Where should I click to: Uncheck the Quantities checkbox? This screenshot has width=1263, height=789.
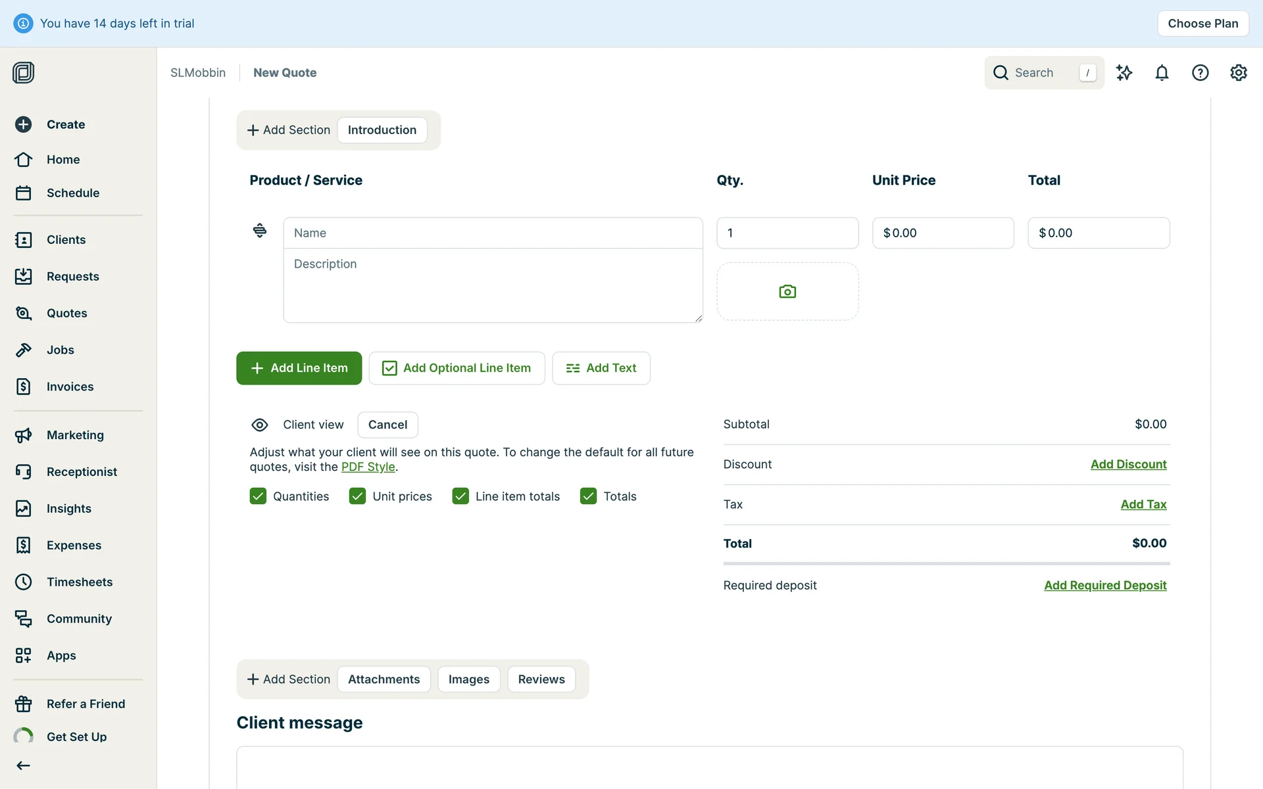(x=258, y=496)
